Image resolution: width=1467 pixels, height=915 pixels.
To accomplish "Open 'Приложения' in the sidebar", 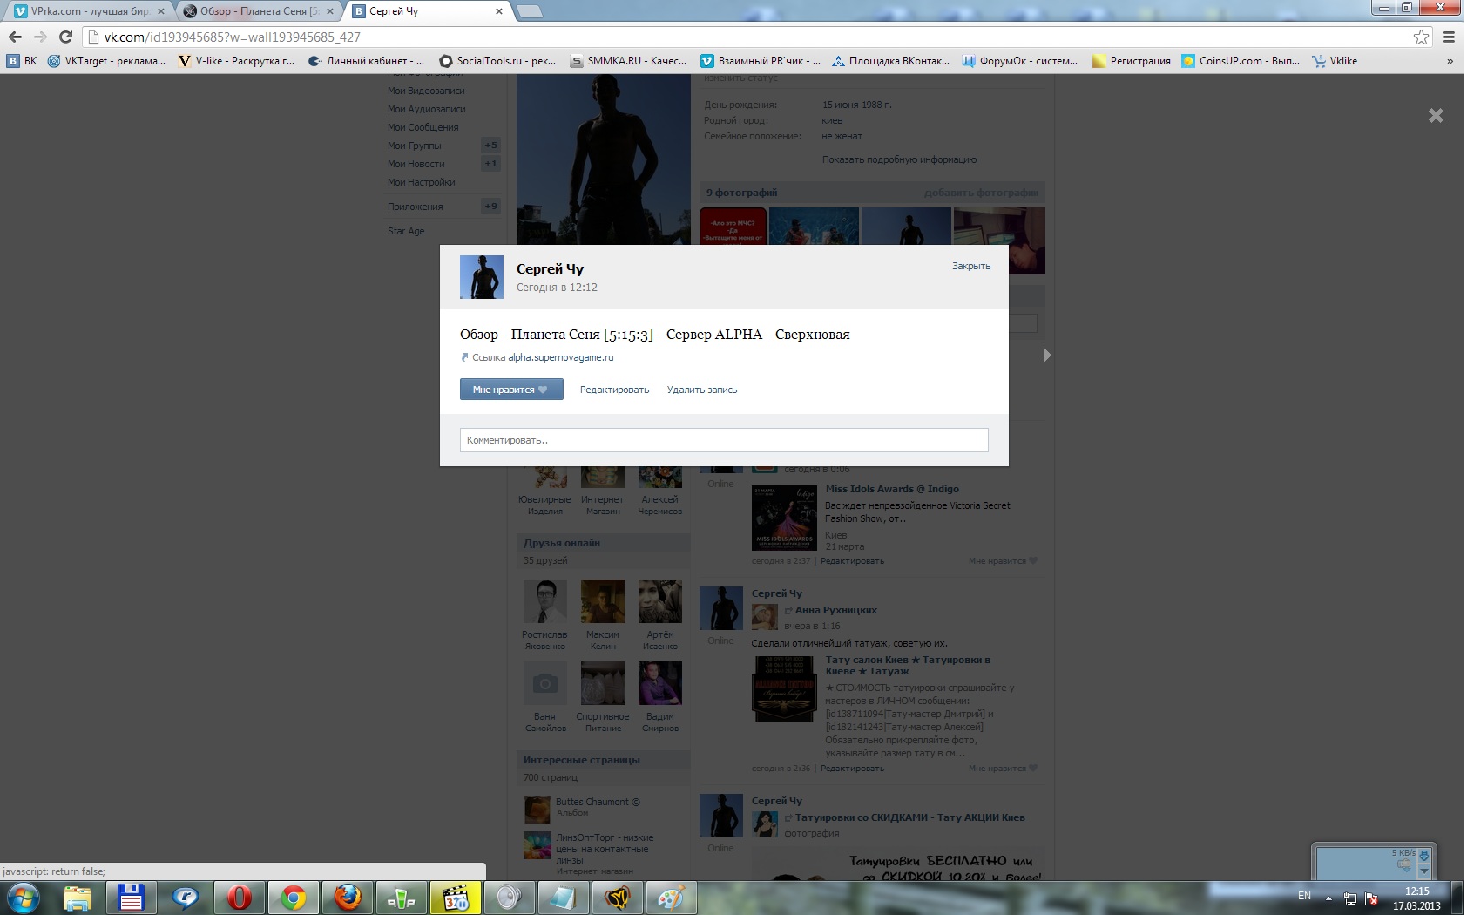I will tap(416, 207).
